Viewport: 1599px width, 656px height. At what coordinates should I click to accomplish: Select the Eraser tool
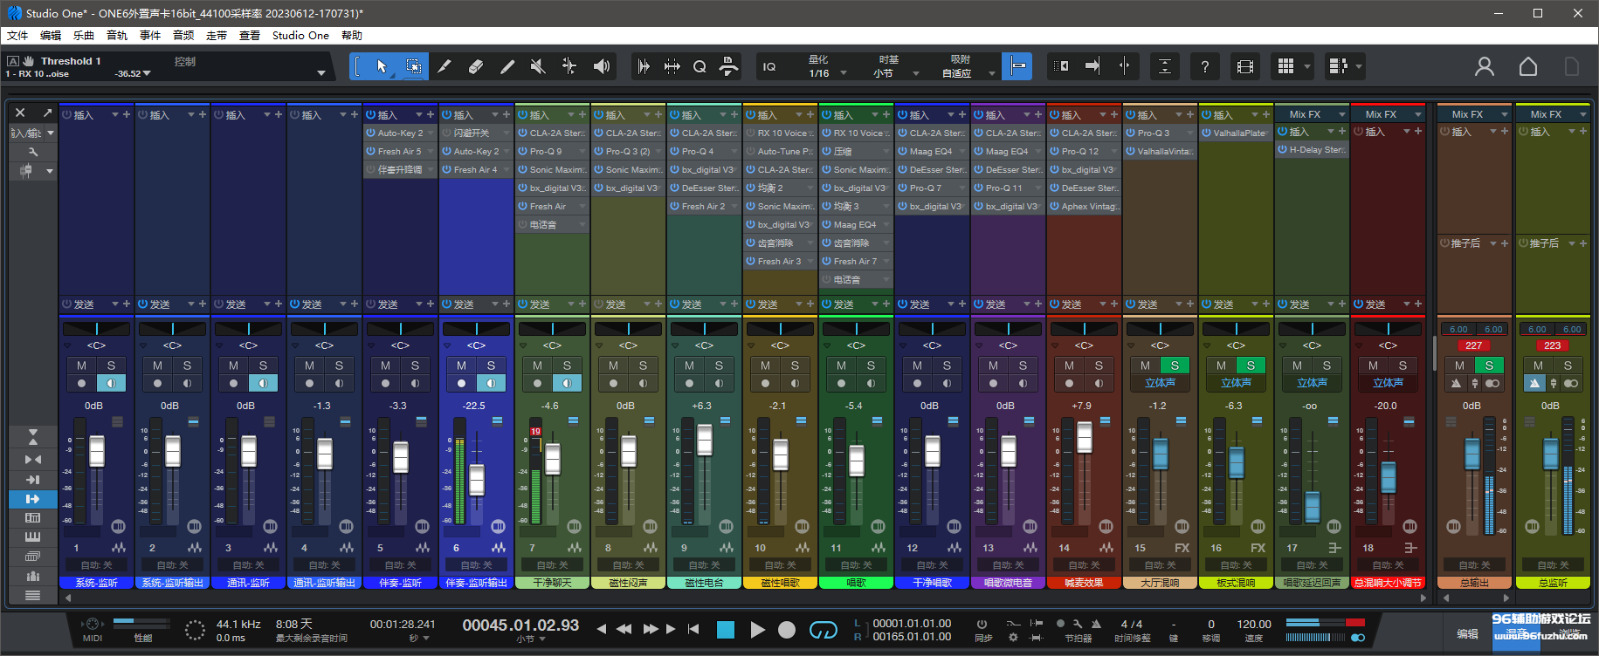click(476, 66)
